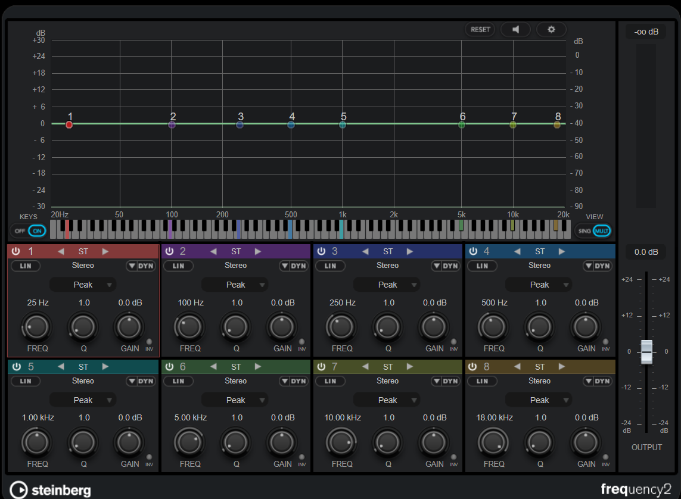Open band 6 Peak filter type dropdown
681x499 pixels.
(x=235, y=400)
